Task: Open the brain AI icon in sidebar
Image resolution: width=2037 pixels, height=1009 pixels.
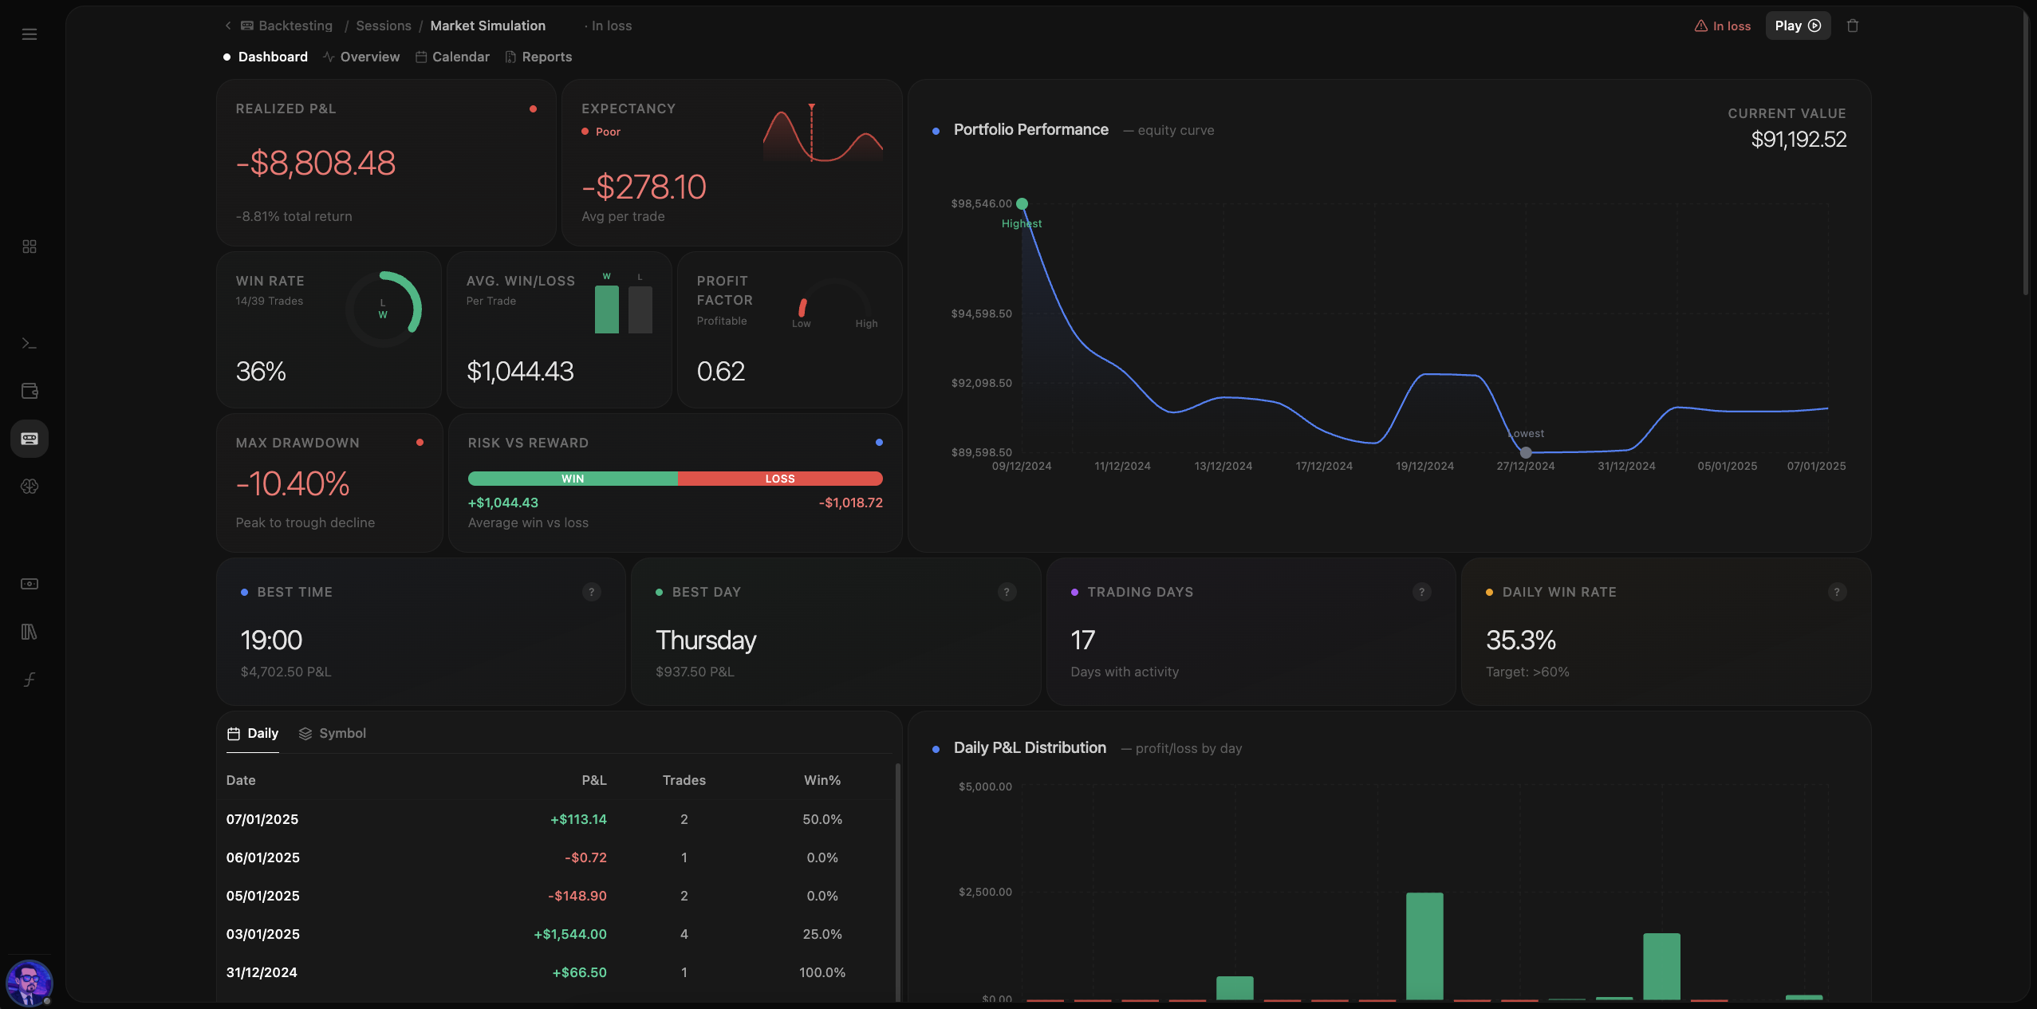Action: (30, 487)
